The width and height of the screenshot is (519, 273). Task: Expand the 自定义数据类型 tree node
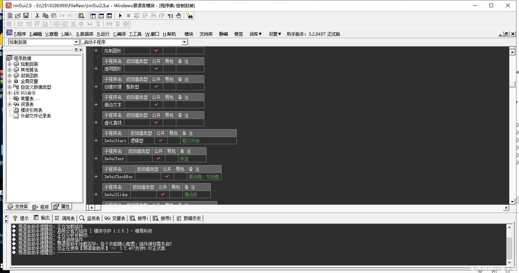coord(10,87)
